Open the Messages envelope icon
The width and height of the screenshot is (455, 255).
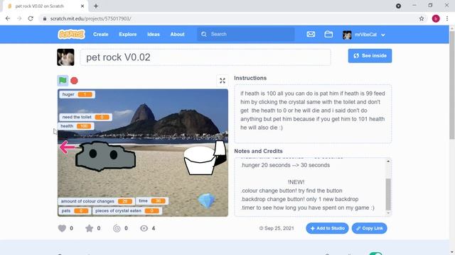311,34
